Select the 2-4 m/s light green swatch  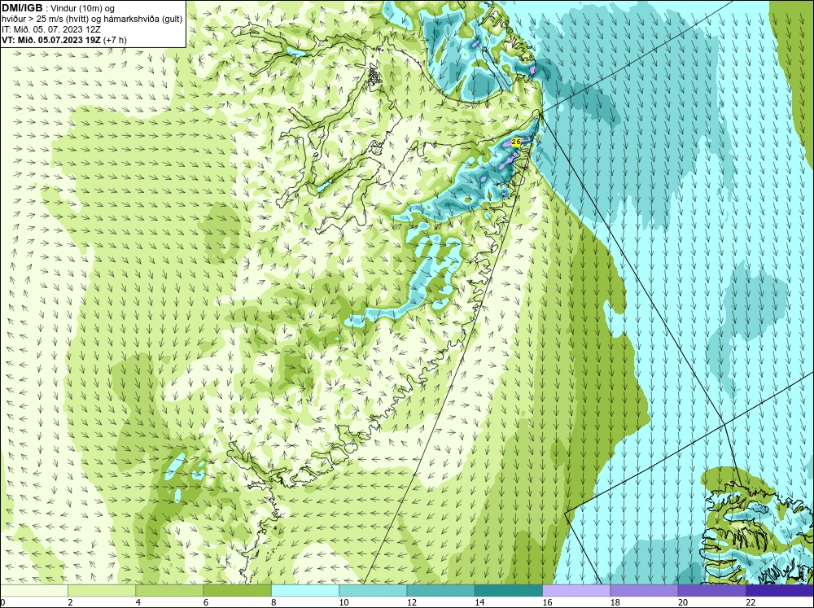click(102, 590)
